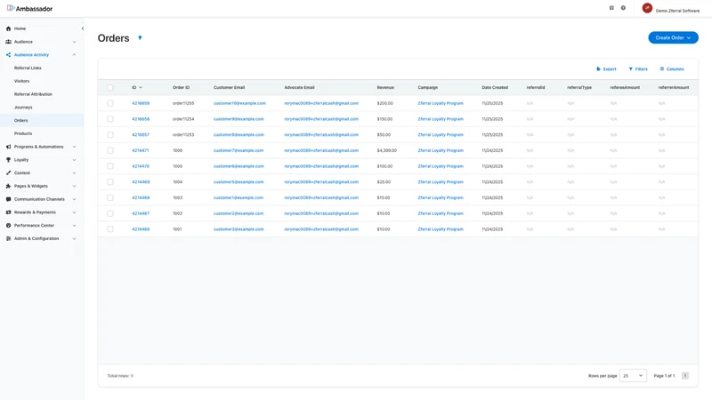The image size is (712, 400).
Task: Click advocate email link in order 4216858 row
Action: point(321,119)
